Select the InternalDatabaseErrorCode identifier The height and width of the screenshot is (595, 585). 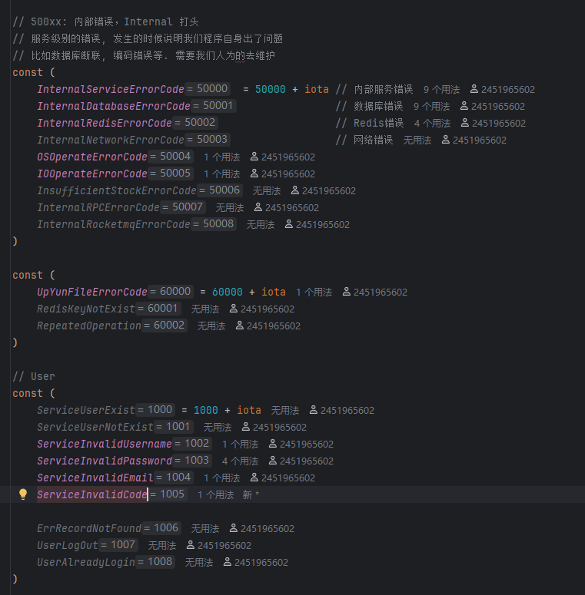point(114,106)
